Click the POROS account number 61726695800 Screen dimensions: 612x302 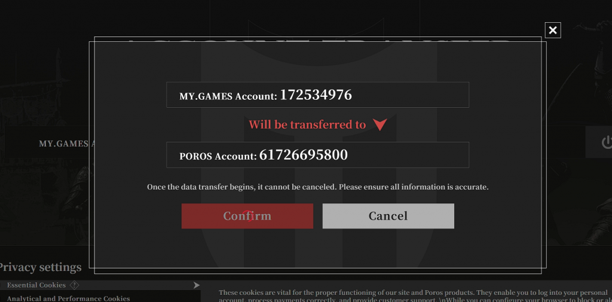(303, 155)
